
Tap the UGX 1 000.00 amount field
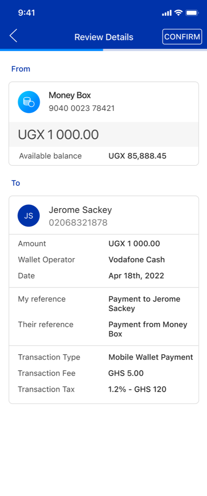click(103, 134)
